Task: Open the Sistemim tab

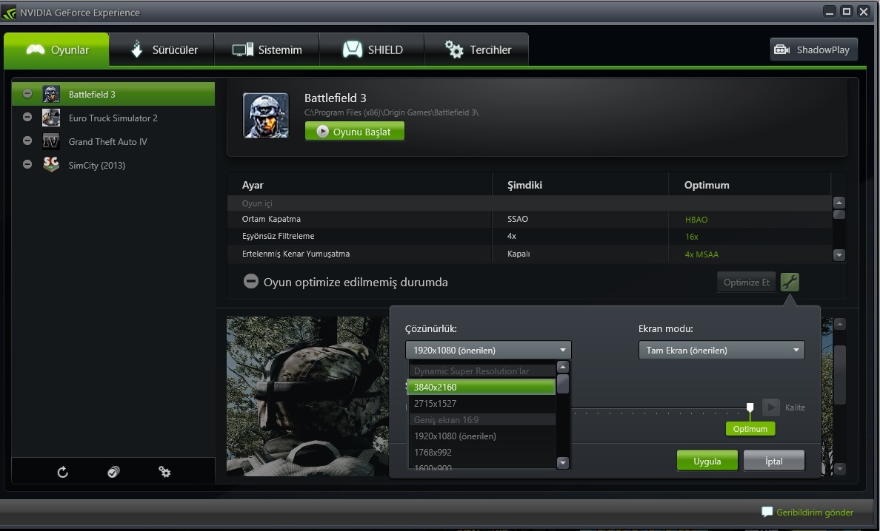Action: (x=267, y=50)
